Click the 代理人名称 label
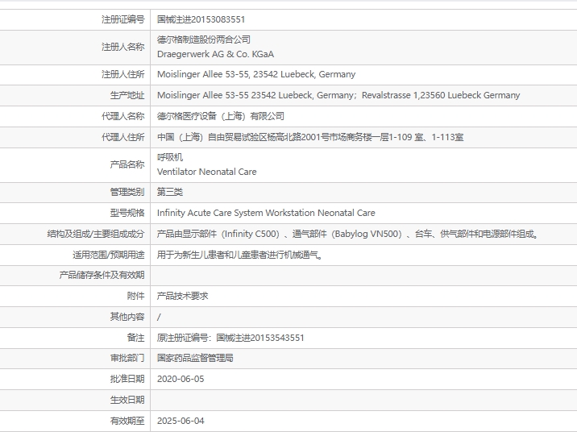Image resolution: width=577 pixels, height=432 pixels. pyautogui.click(x=123, y=116)
